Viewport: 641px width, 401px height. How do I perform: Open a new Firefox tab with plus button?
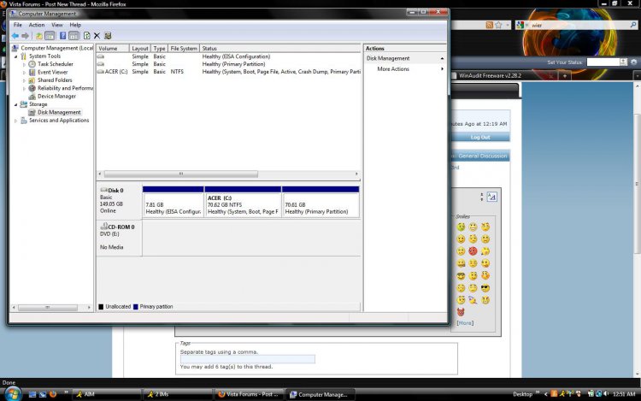(565, 76)
